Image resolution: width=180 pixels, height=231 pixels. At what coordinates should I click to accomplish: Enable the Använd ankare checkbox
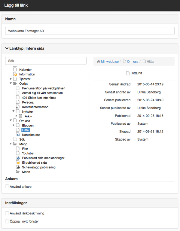[7, 187]
